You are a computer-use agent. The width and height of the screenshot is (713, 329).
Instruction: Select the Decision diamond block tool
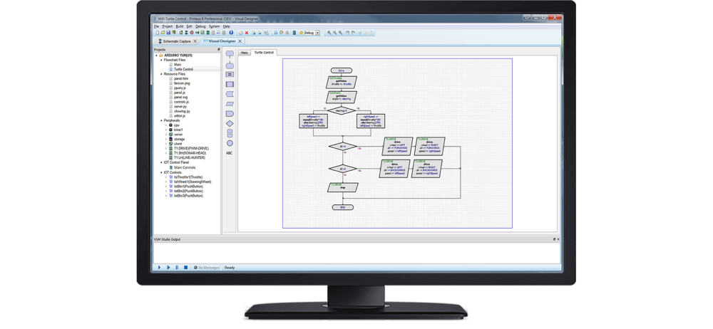pos(230,123)
